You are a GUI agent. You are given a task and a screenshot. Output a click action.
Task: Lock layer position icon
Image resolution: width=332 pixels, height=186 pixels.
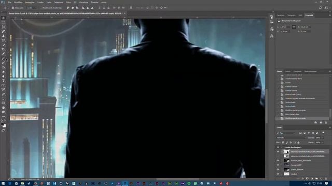point(290,143)
